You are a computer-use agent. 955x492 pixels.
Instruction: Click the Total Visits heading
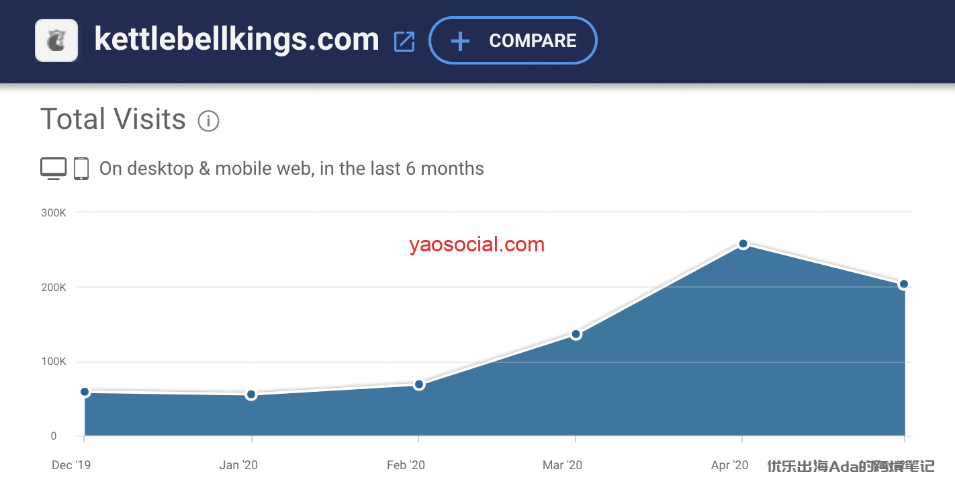[113, 120]
